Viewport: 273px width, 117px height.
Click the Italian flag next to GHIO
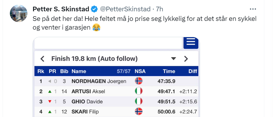click(x=139, y=102)
